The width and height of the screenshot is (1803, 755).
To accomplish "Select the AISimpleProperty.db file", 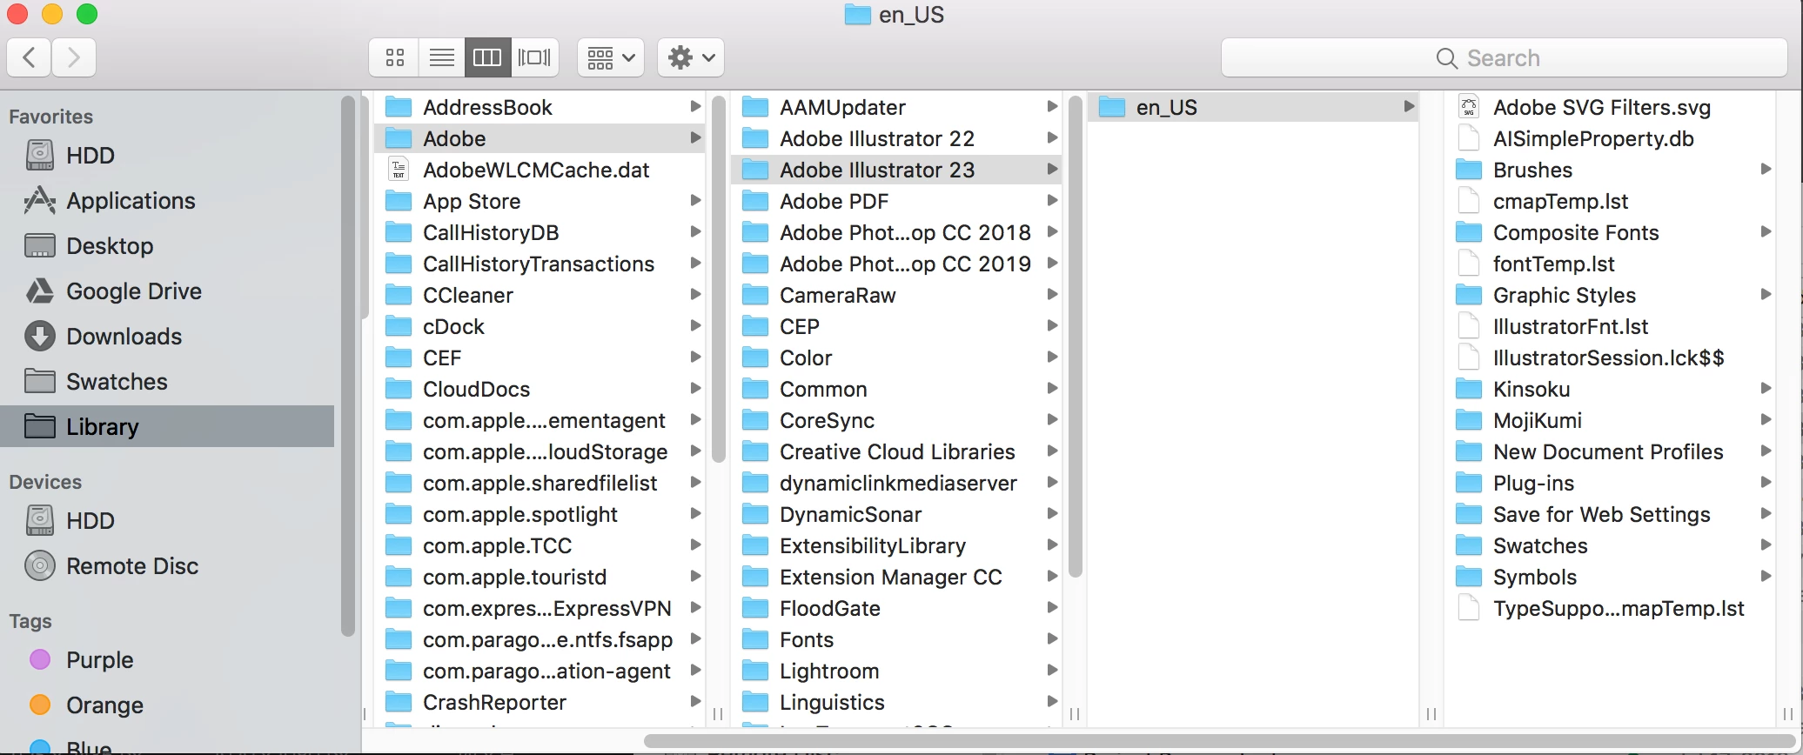I will 1610,138.
